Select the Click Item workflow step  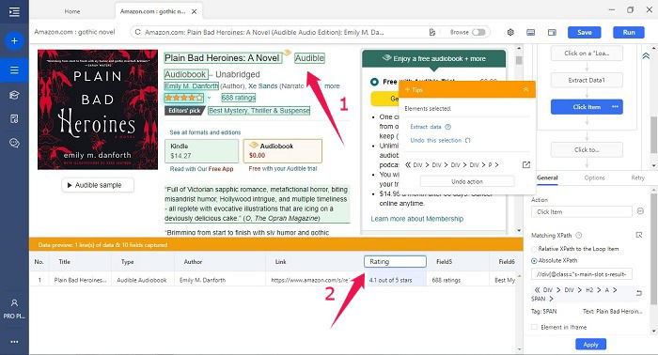click(587, 107)
